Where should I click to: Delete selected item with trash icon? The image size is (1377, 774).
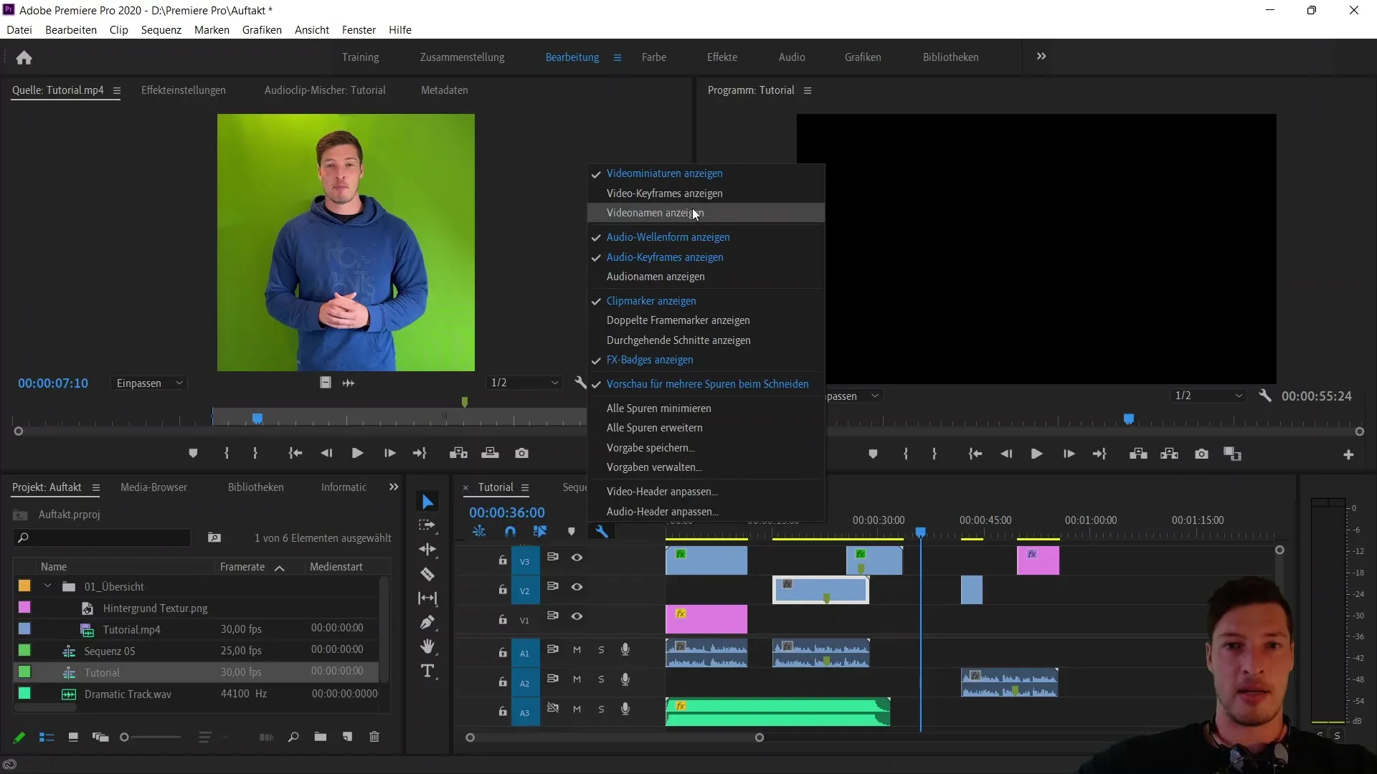pos(374,737)
